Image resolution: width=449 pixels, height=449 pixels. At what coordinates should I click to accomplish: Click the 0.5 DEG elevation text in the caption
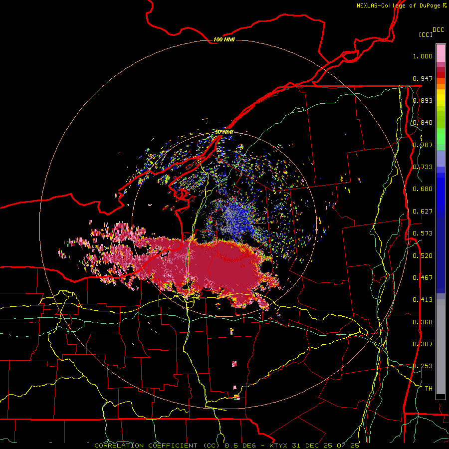(x=240, y=446)
